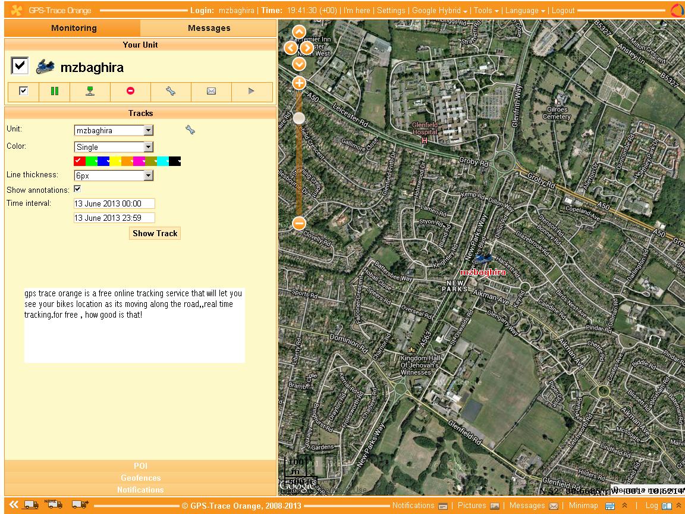Viewport: 685px width, 514px height.
Task: Click the start time field 13 June 2013 00:00
Action: pyautogui.click(x=114, y=203)
